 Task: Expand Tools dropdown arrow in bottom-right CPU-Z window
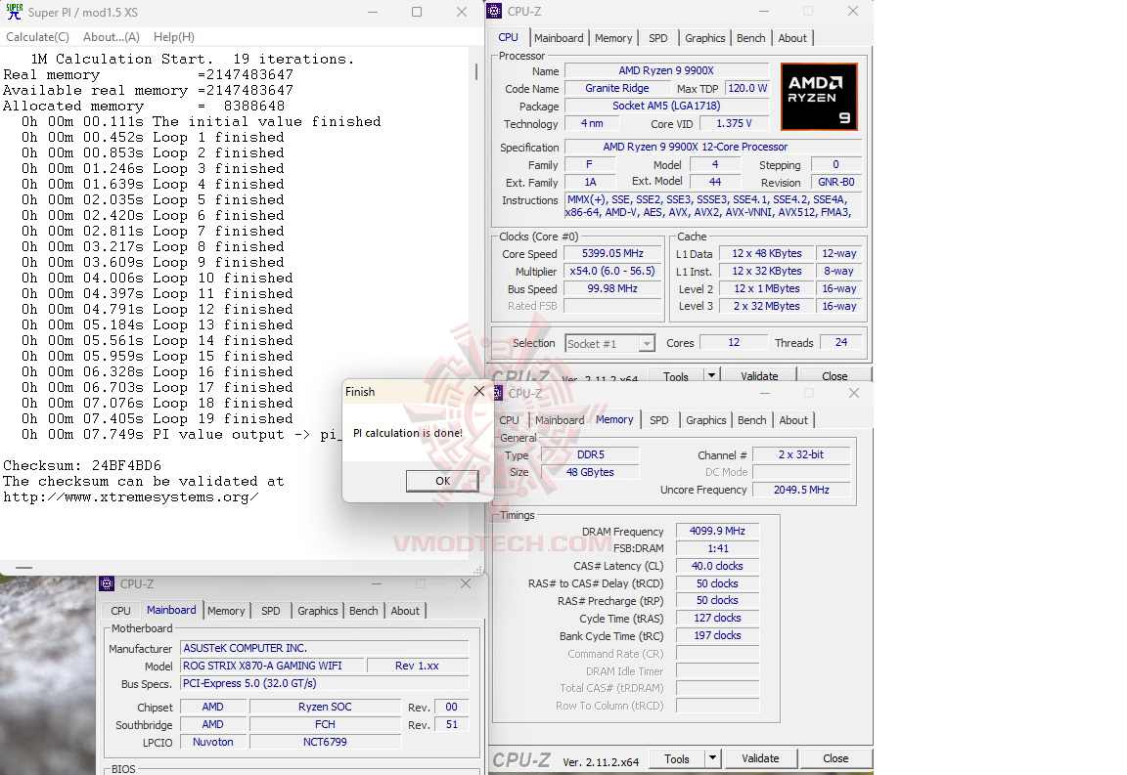711,758
